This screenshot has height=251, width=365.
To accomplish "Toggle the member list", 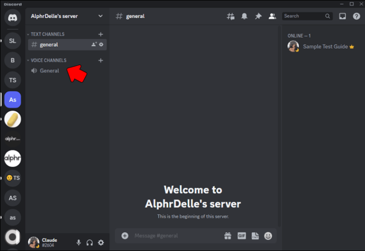I will pos(272,16).
